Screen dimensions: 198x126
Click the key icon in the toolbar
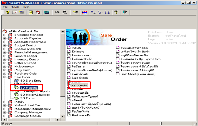[x=8, y=12]
